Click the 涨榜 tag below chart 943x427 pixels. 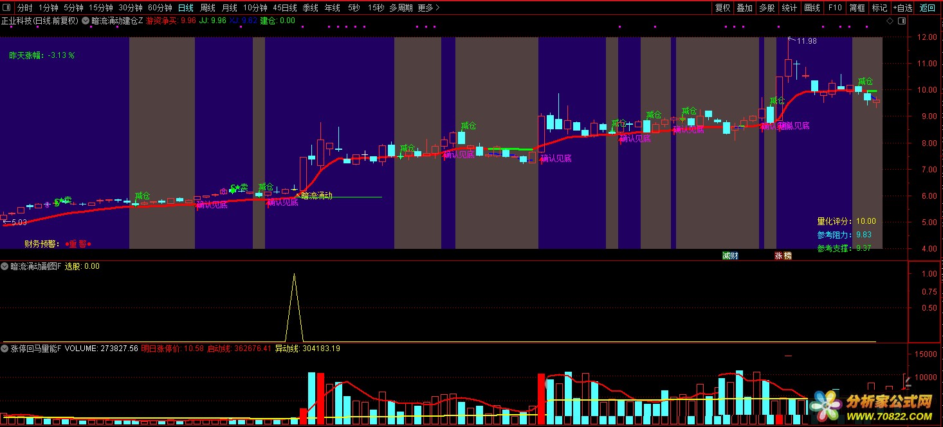pyautogui.click(x=783, y=255)
